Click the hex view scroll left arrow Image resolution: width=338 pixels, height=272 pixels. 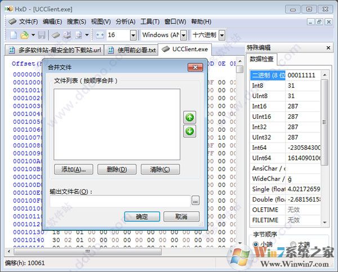[x=9, y=251]
